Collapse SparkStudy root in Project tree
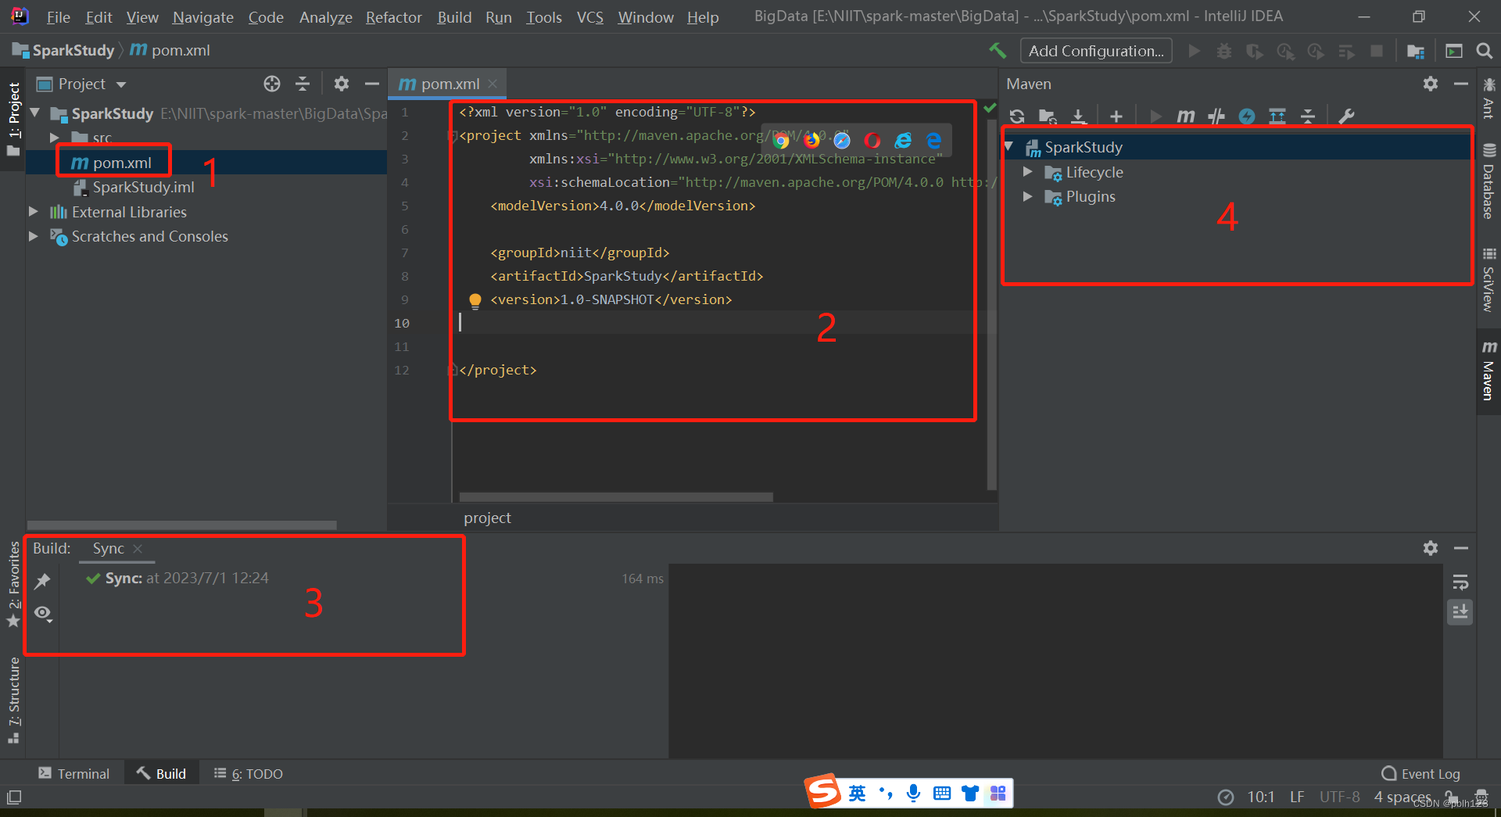This screenshot has height=817, width=1501. pos(35,113)
